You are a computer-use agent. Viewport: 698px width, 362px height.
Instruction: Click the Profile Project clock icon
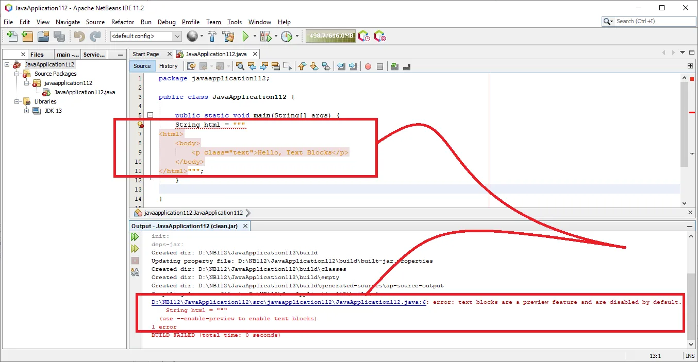[x=287, y=36]
